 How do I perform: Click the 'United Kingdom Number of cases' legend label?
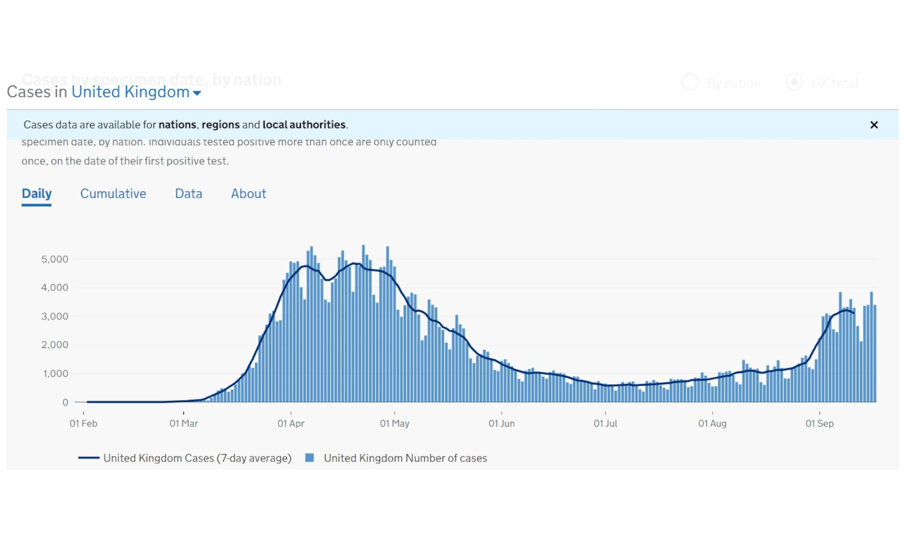click(405, 458)
